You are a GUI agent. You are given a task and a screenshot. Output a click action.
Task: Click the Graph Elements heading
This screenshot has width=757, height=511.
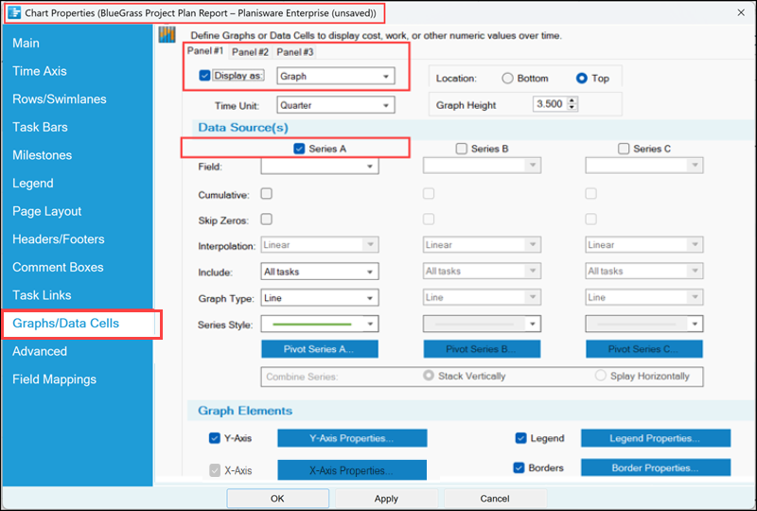(x=245, y=411)
